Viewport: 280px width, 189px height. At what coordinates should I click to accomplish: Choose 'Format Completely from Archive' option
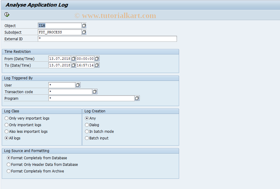tap(8, 171)
